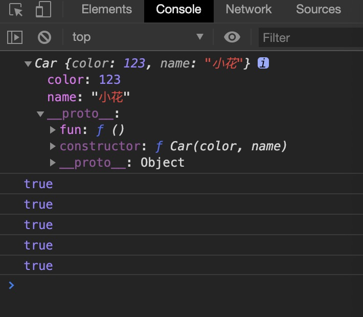The height and width of the screenshot is (317, 363).
Task: Toggle the device toolbar icon
Action: pyautogui.click(x=43, y=10)
